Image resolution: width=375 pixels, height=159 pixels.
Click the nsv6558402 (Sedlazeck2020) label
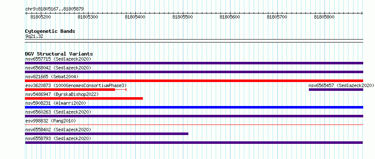58,130
